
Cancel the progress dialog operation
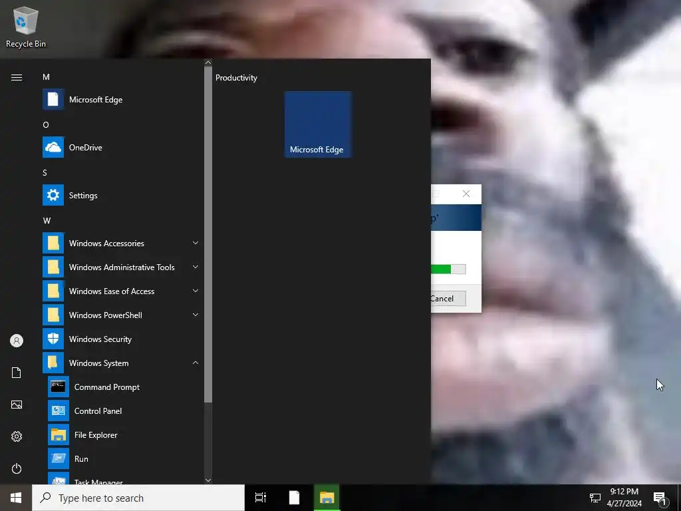[x=448, y=299]
